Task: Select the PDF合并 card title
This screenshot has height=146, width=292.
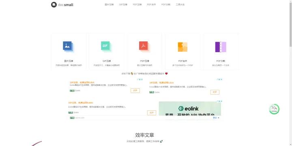Action: (x=182, y=61)
